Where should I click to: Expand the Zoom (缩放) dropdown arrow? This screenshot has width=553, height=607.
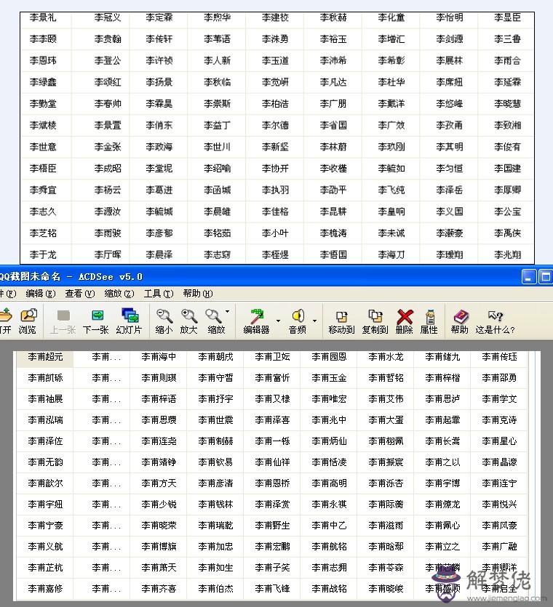(x=228, y=312)
